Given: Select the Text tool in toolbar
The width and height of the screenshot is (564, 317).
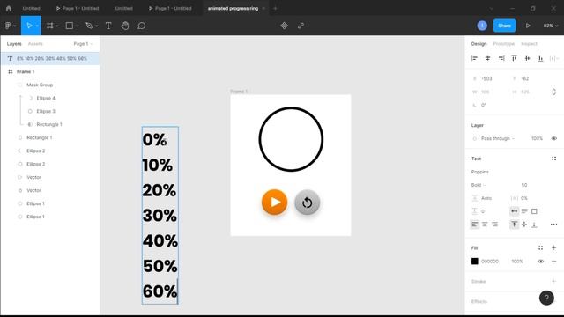Looking at the screenshot, I should (108, 26).
